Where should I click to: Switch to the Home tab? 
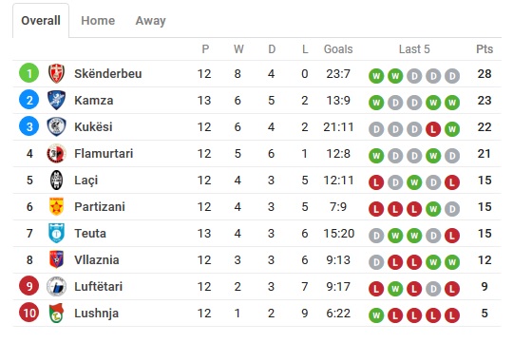tap(98, 21)
